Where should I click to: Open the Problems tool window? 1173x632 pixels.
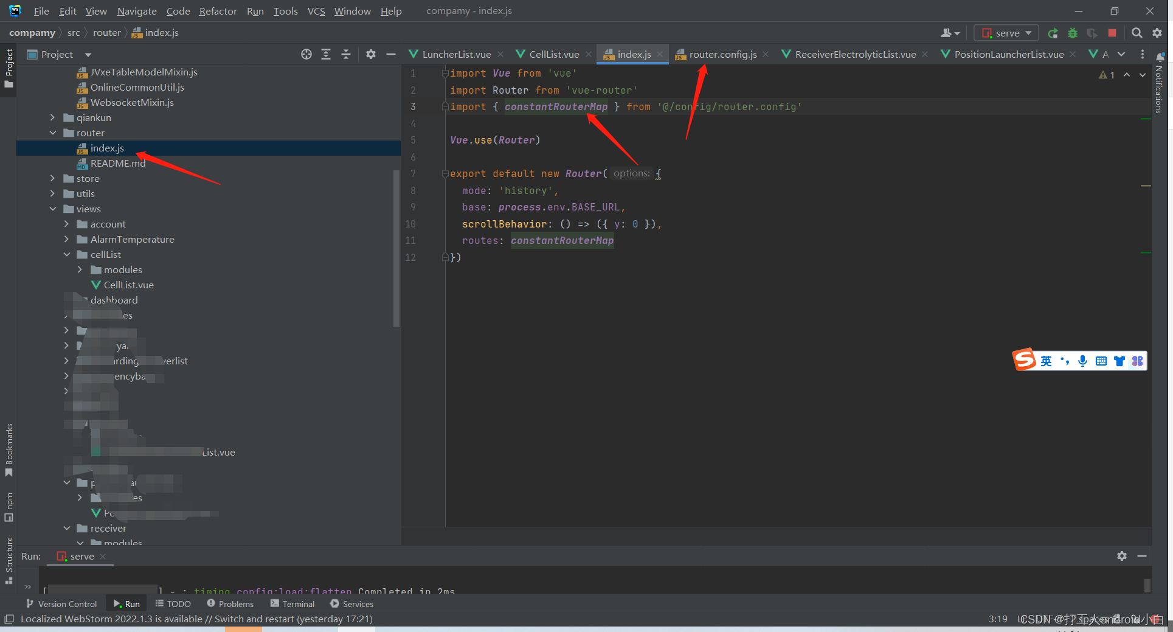230,603
